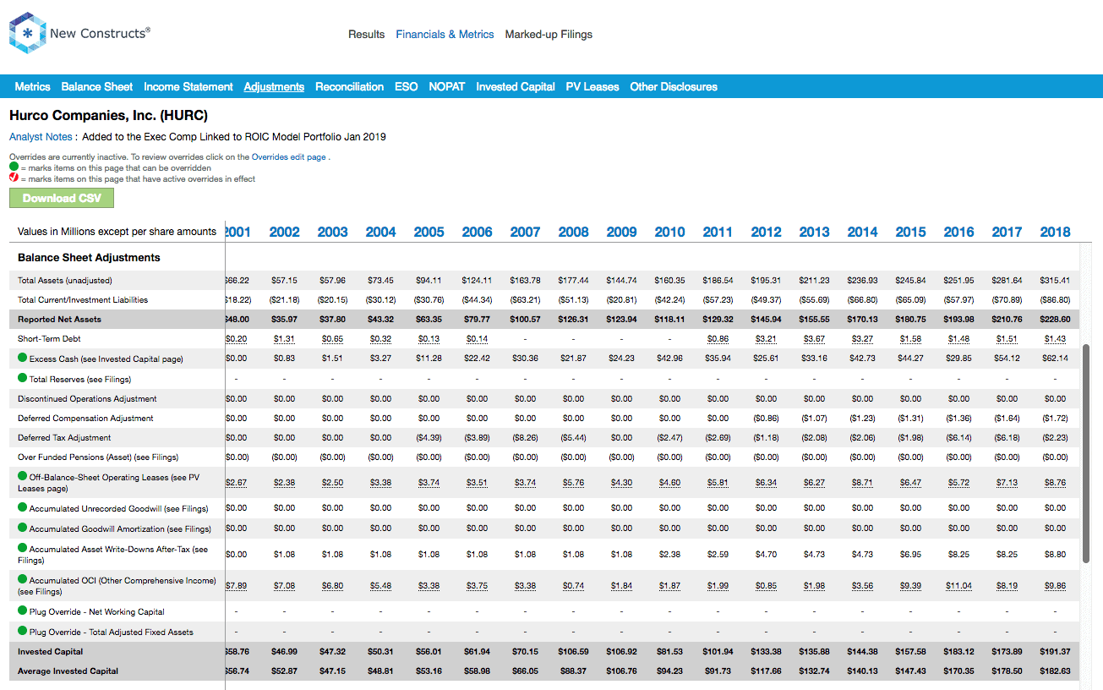This screenshot has height=690, width=1103.
Task: Open the Marked-up Filings tab
Action: click(549, 35)
